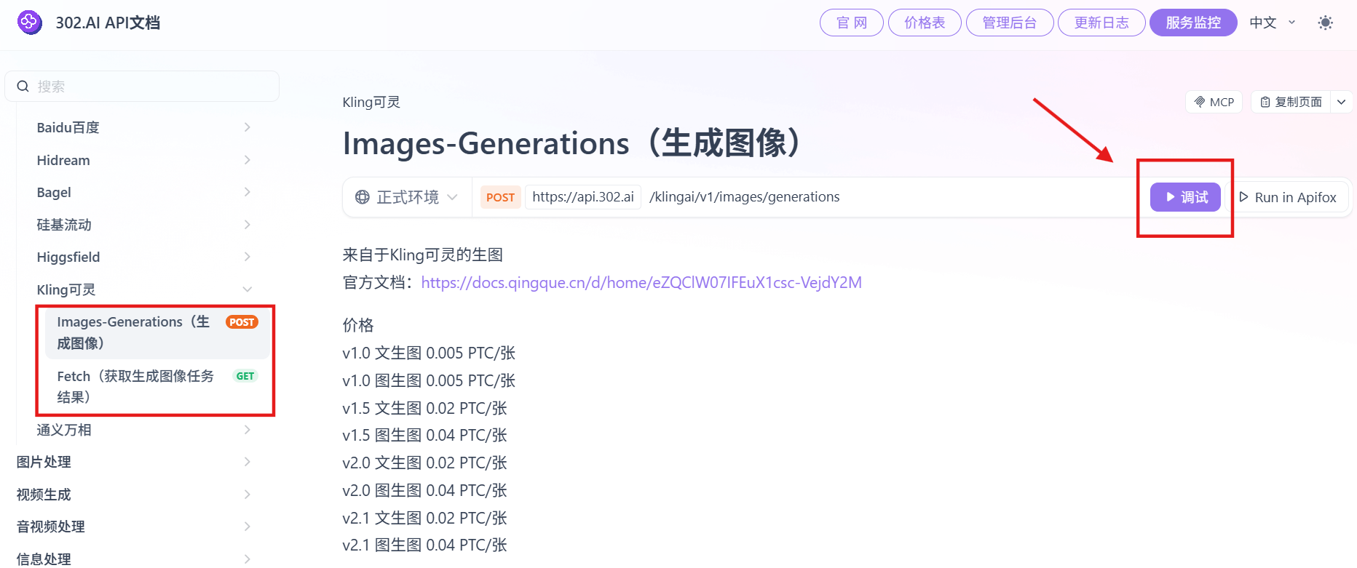1357x568 pixels.
Task: Click the globe icon beside 正式环境
Action: (x=362, y=197)
